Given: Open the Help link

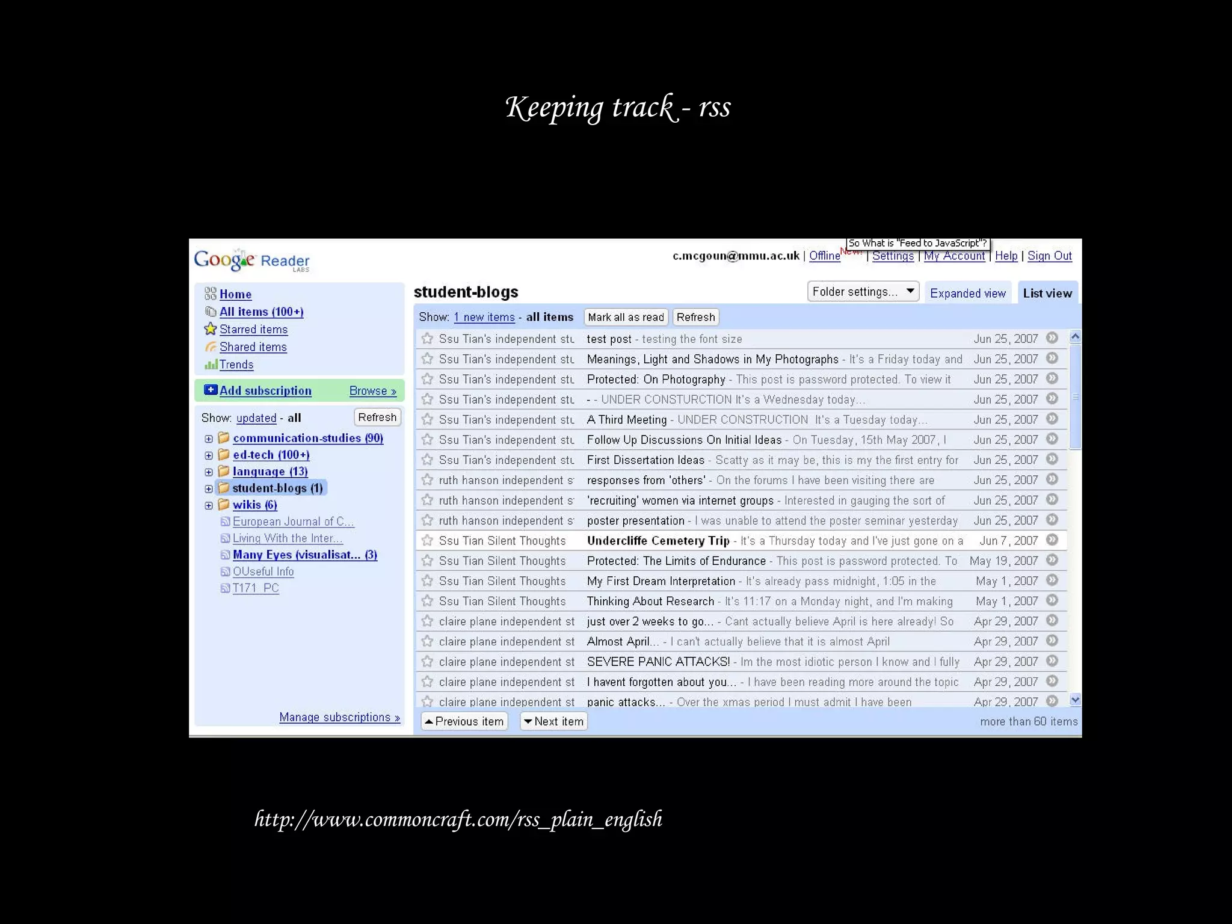Looking at the screenshot, I should (x=1006, y=256).
